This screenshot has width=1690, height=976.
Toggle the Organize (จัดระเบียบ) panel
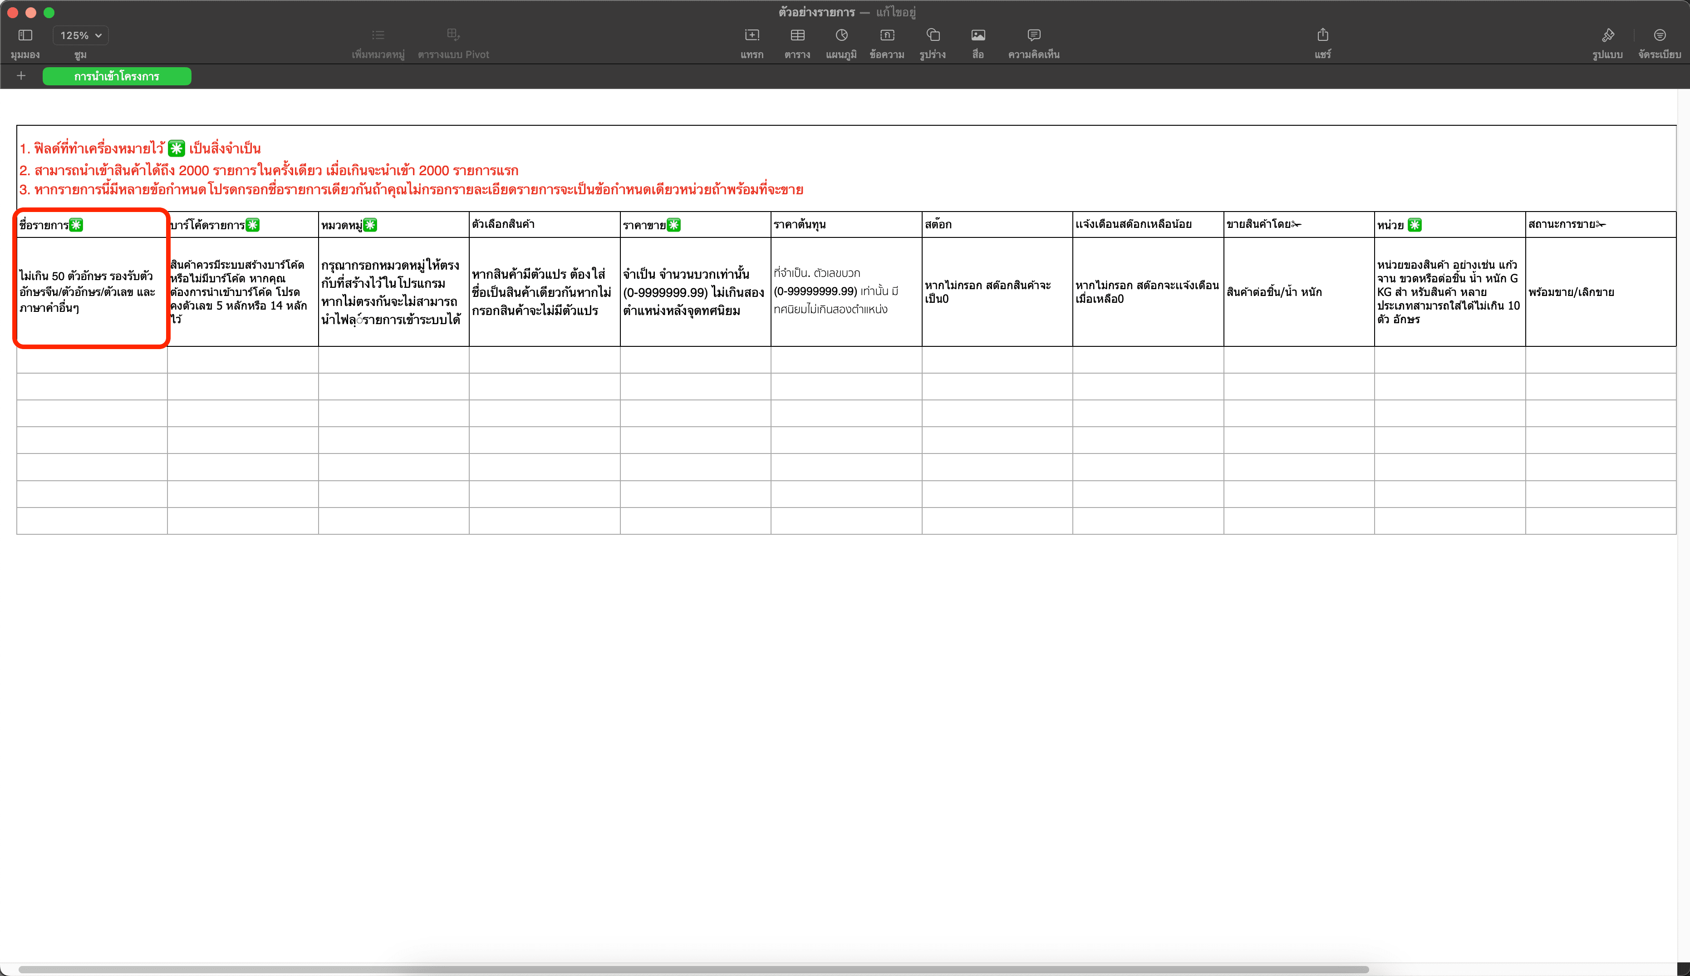1659,35
